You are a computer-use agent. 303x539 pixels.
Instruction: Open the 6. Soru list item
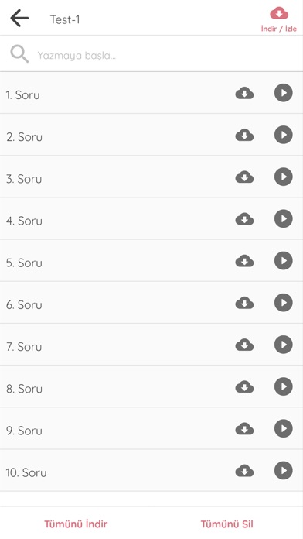pos(151,303)
